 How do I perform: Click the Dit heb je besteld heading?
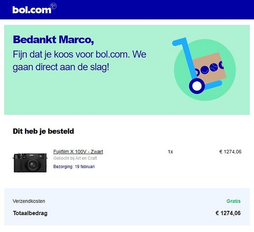[x=43, y=131]
